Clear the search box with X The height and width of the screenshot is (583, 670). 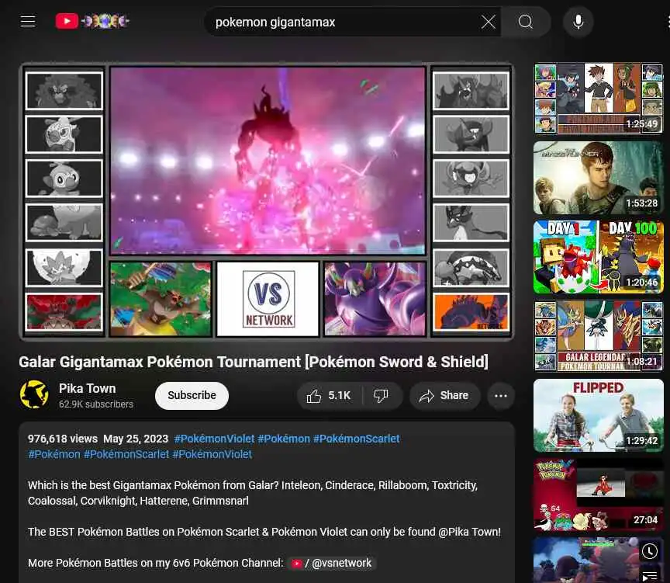488,22
